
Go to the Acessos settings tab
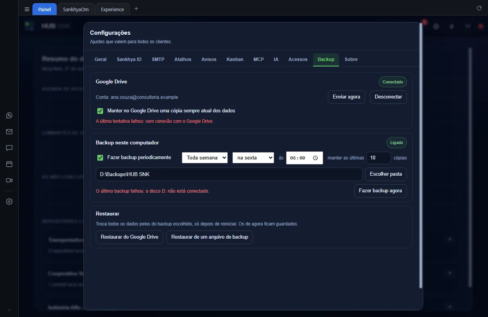(x=298, y=59)
